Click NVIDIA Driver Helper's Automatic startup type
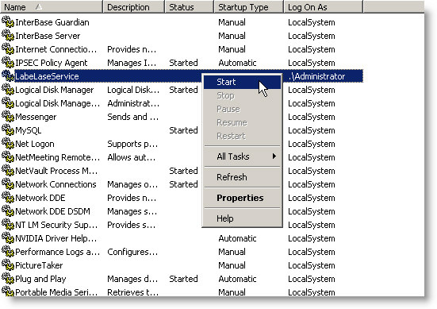437x309 pixels. [237, 238]
